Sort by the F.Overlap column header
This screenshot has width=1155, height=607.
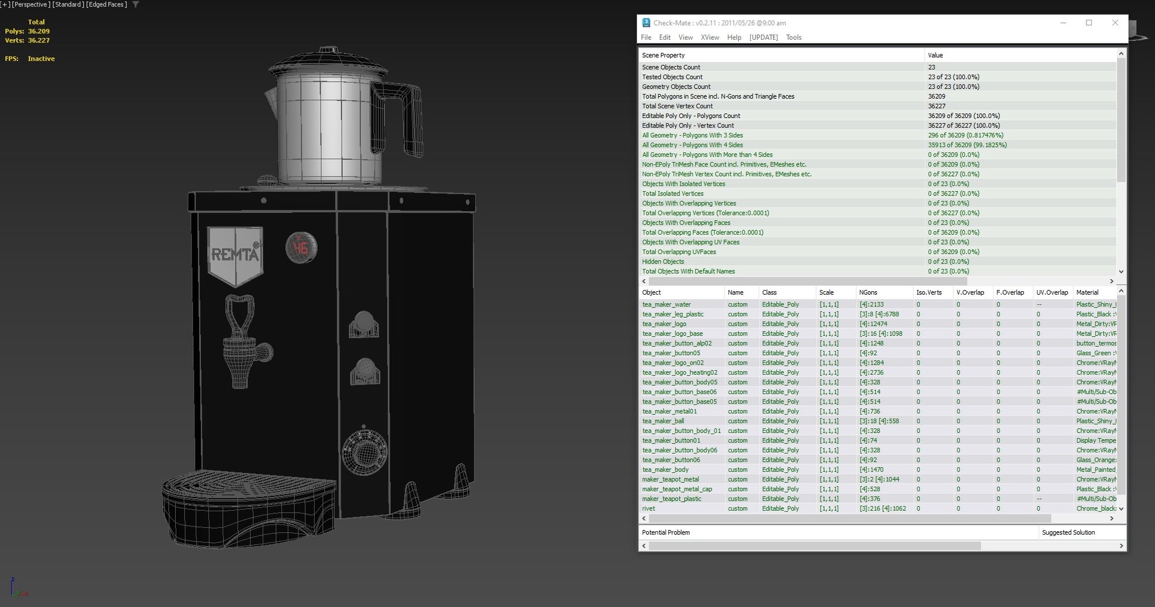(x=1012, y=292)
